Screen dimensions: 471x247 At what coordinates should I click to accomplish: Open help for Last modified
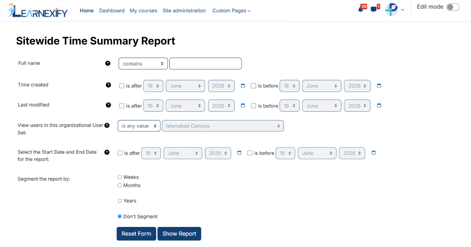click(109, 105)
